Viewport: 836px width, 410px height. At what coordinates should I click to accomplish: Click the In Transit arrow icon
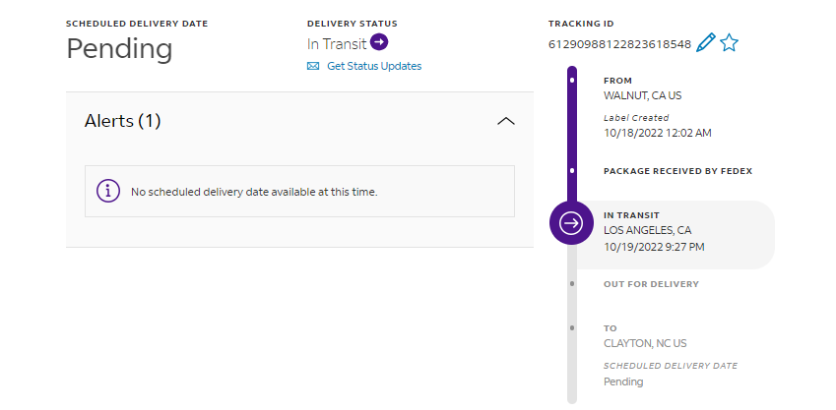coord(379,42)
